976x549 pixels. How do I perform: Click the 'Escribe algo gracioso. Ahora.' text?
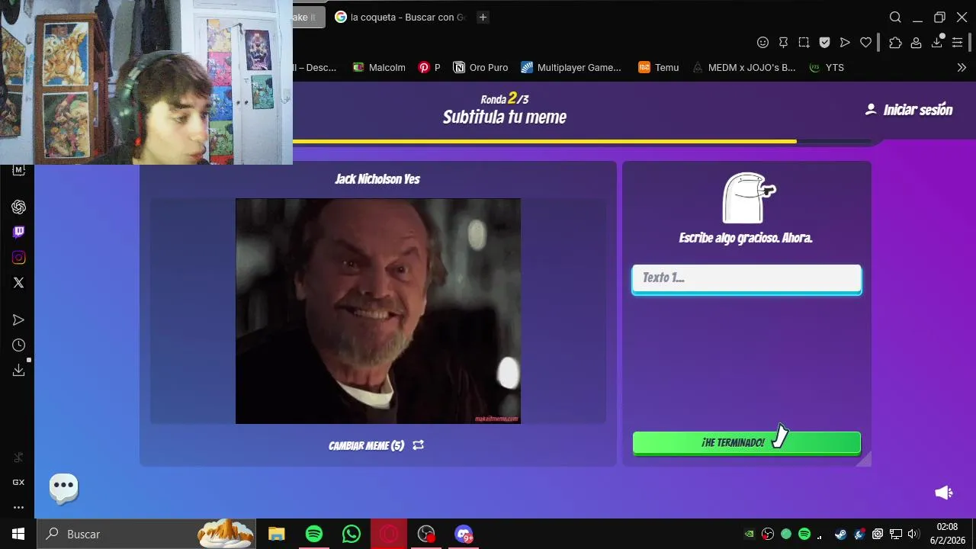(746, 238)
